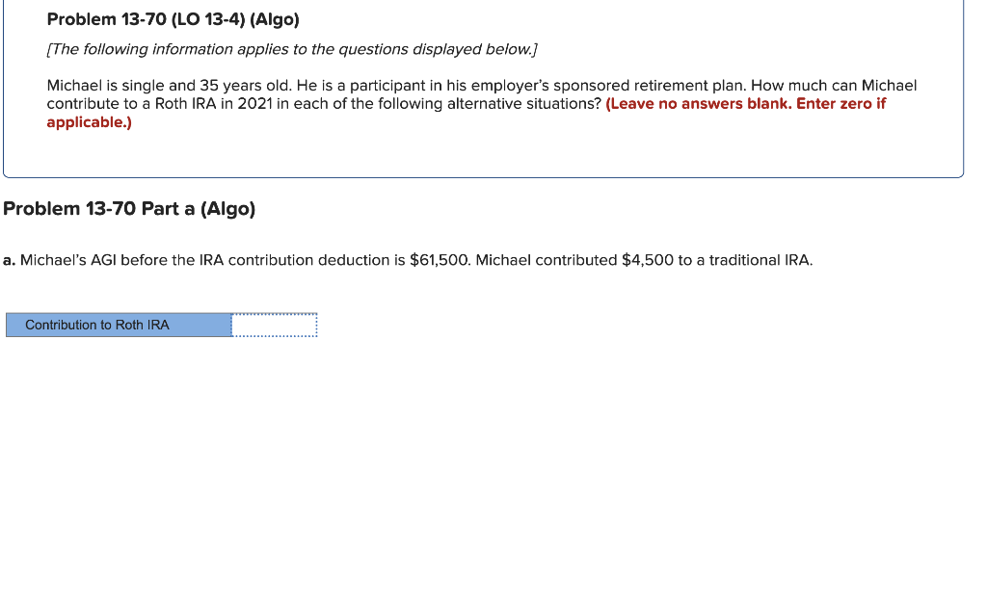The width and height of the screenshot is (987, 602).
Task: Click the red "applicable.)" text
Action: coord(89,121)
